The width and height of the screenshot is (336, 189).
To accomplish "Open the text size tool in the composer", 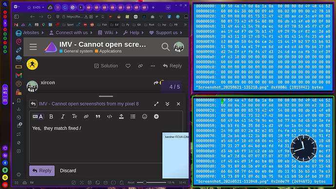I will [x=75, y=116].
